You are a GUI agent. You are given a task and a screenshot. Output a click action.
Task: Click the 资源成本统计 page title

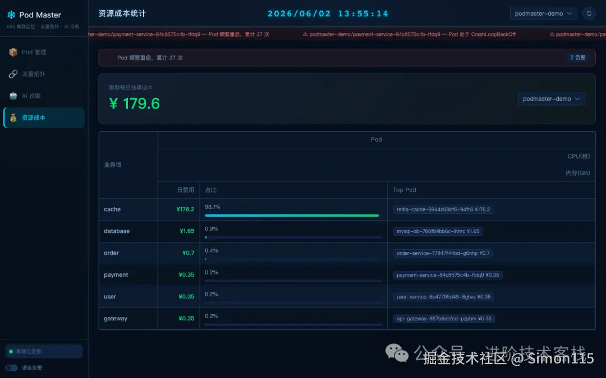point(122,13)
